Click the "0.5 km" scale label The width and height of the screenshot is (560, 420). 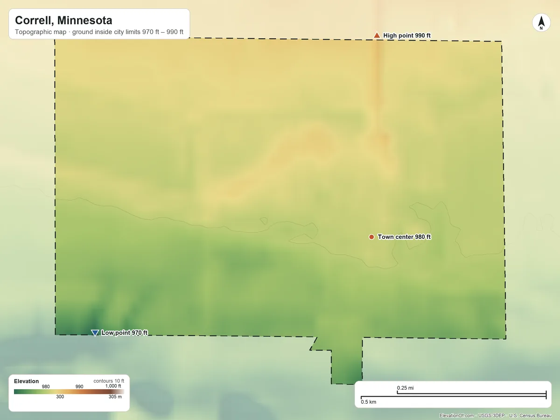point(368,402)
